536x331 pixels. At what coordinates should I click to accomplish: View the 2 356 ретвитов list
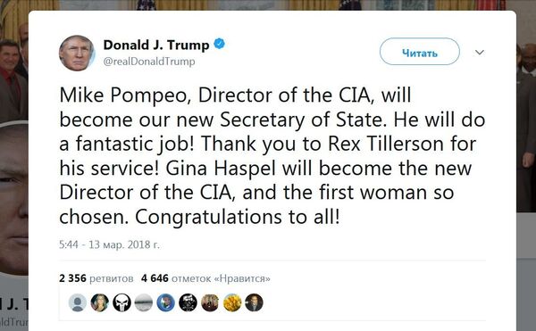click(x=96, y=278)
